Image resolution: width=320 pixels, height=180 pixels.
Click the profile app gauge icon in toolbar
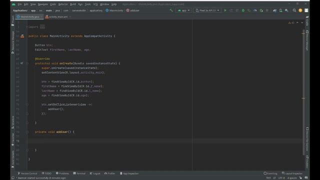point(255,10)
